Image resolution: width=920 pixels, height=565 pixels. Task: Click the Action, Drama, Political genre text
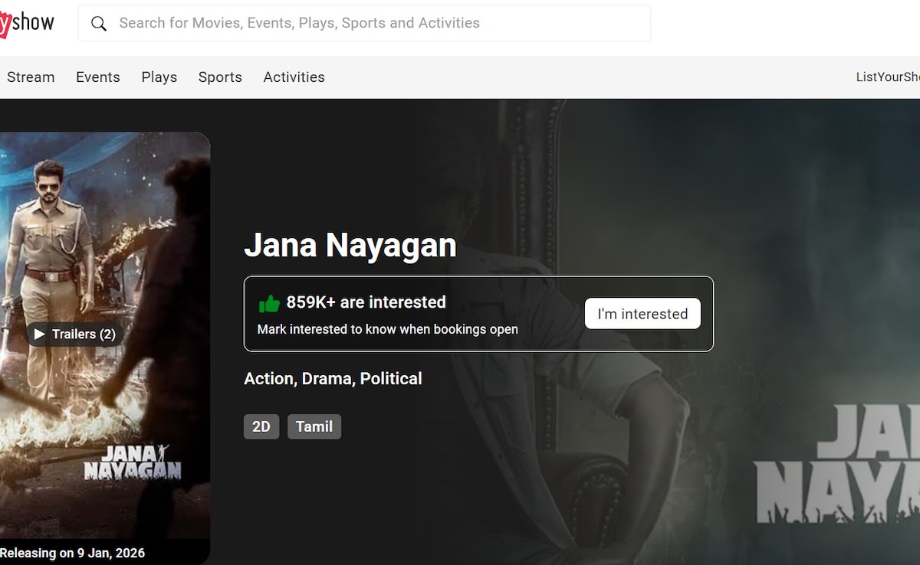click(333, 379)
